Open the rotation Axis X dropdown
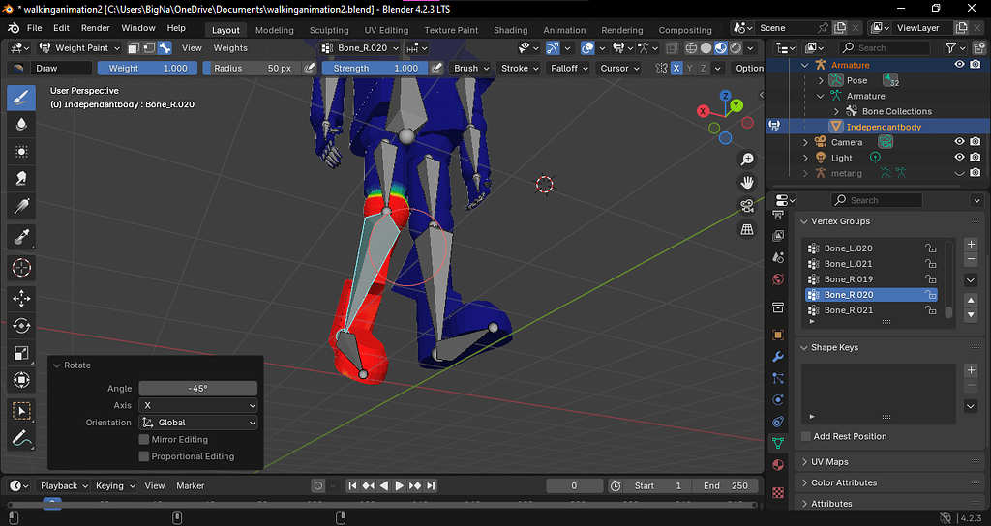991x526 pixels. pos(197,405)
